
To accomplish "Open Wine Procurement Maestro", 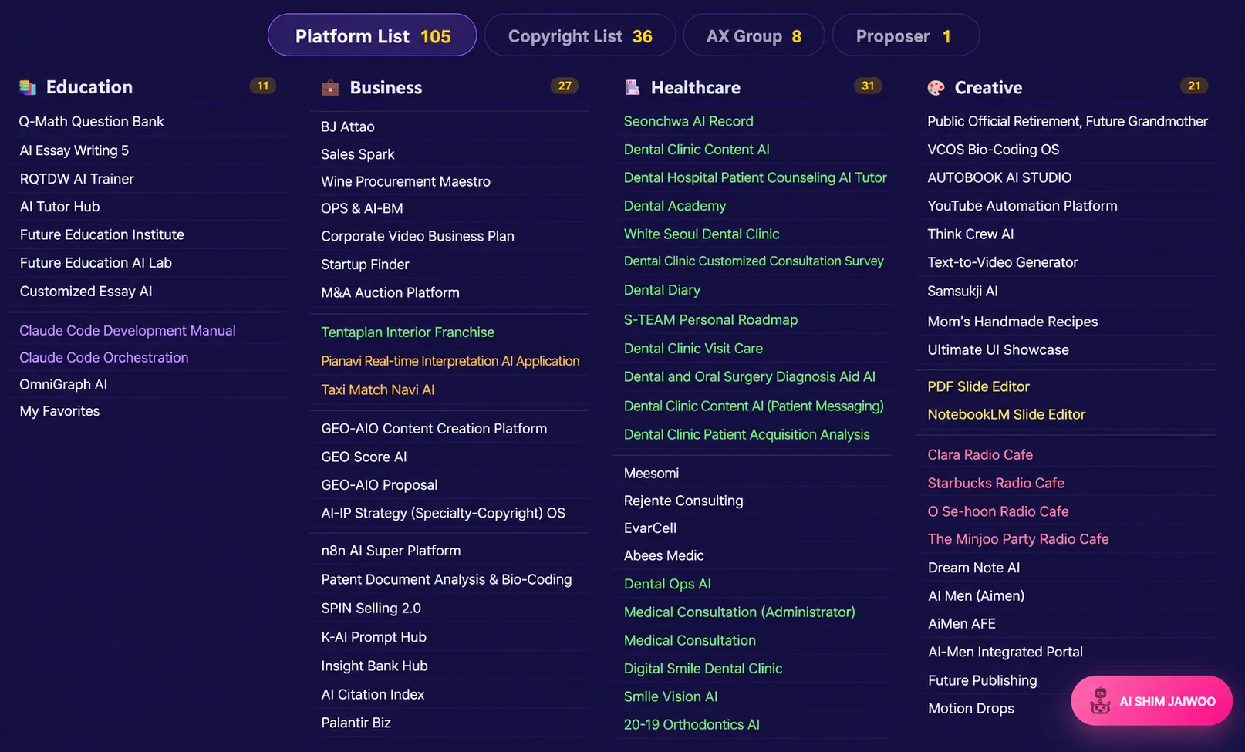I will (406, 181).
